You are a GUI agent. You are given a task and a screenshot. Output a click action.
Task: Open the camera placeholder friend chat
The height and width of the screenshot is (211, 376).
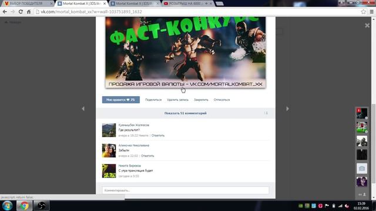coord(362,168)
